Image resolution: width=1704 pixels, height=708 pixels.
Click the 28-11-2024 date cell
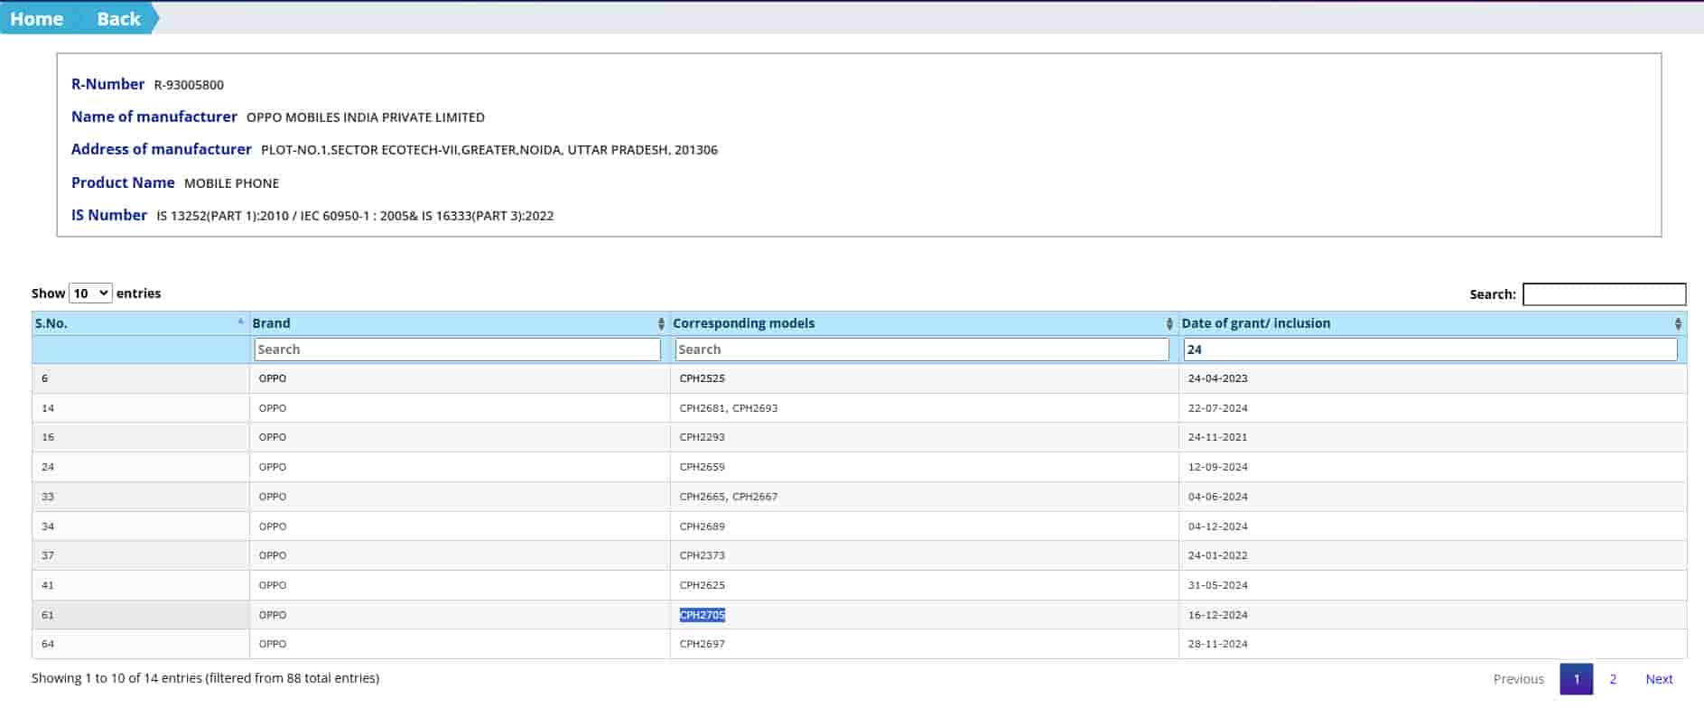pyautogui.click(x=1217, y=644)
